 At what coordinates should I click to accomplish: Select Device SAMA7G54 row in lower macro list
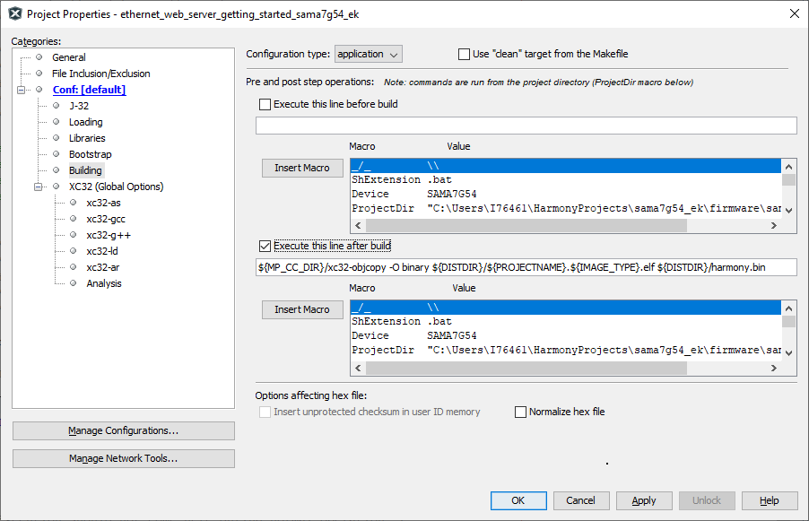[x=565, y=335]
